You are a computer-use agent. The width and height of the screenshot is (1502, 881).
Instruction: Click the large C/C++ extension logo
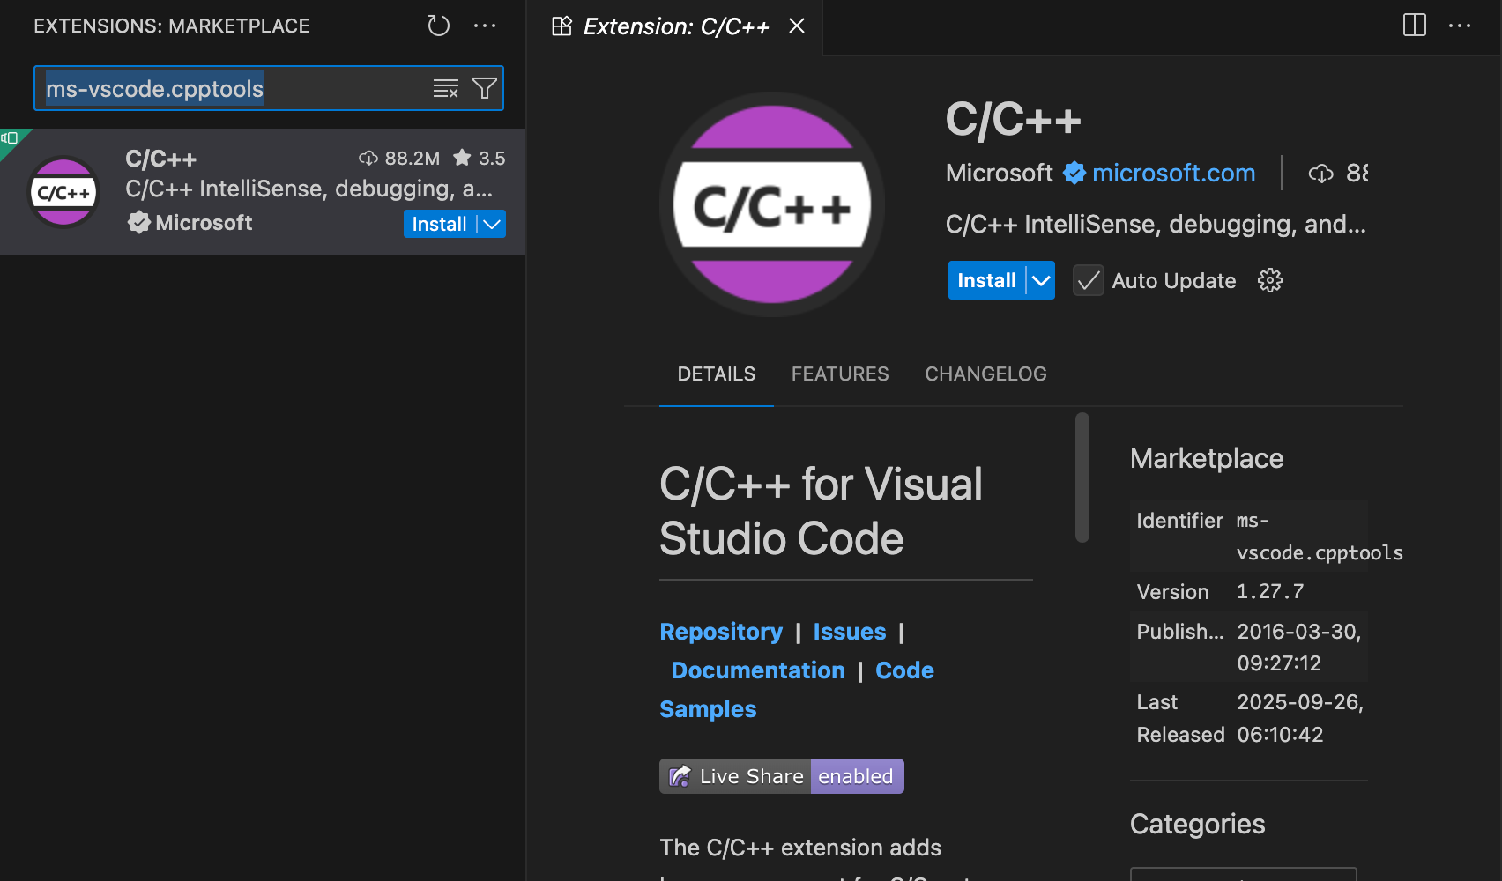[x=771, y=204]
